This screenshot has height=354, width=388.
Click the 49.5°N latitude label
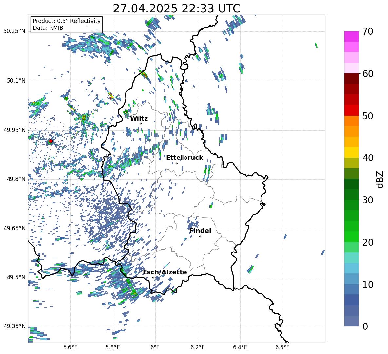[16, 277]
